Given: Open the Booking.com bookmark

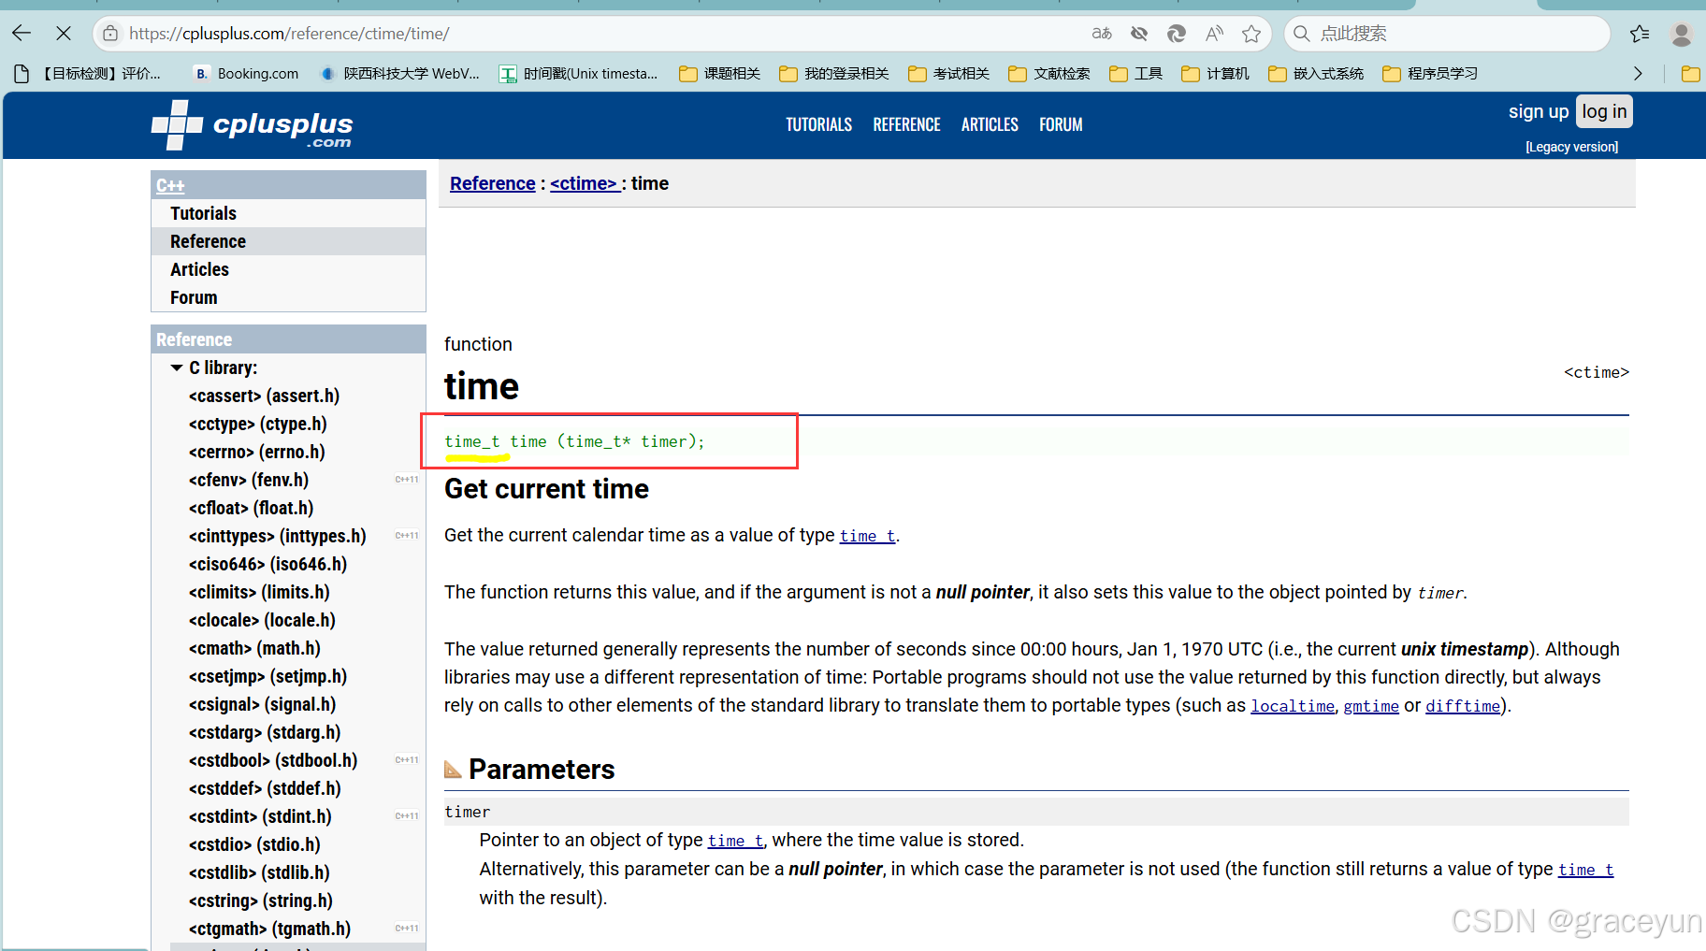Looking at the screenshot, I should 247,74.
